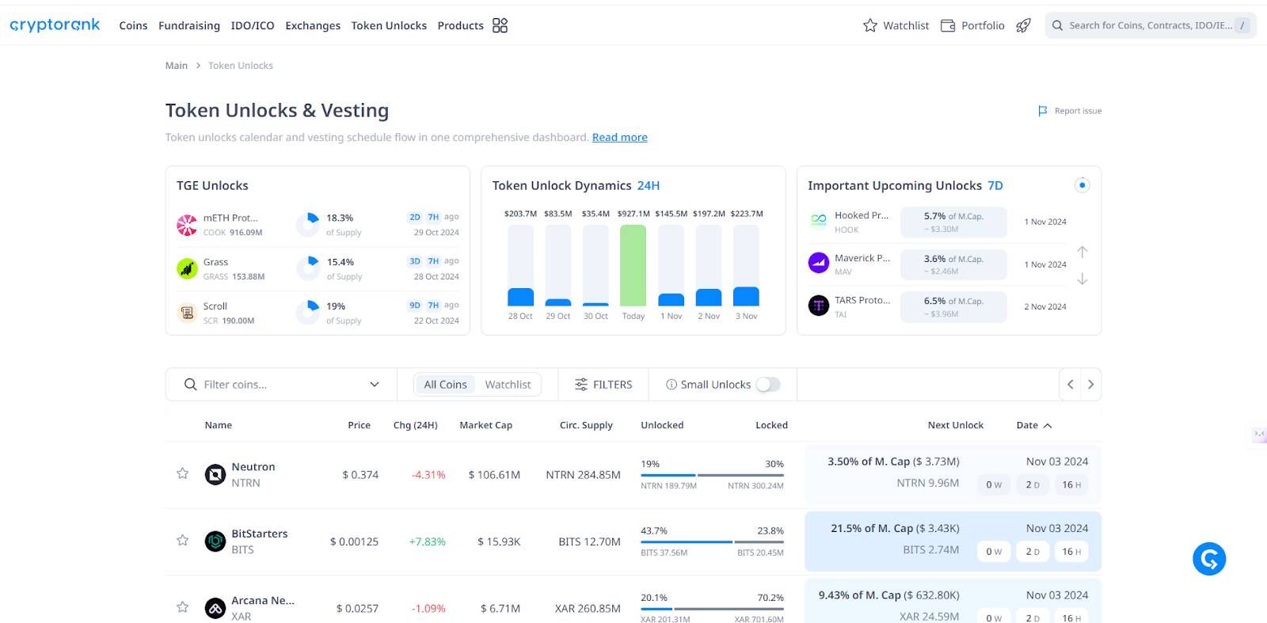Click the Grass token logo
This screenshot has height=623, width=1267.
pyautogui.click(x=187, y=269)
